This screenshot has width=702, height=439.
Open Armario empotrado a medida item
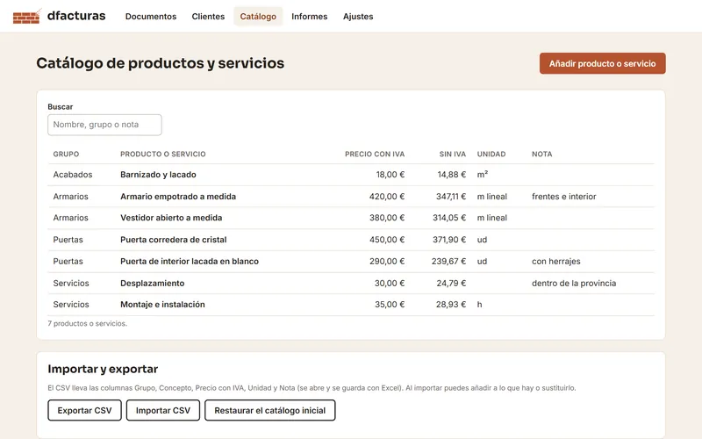(351, 196)
